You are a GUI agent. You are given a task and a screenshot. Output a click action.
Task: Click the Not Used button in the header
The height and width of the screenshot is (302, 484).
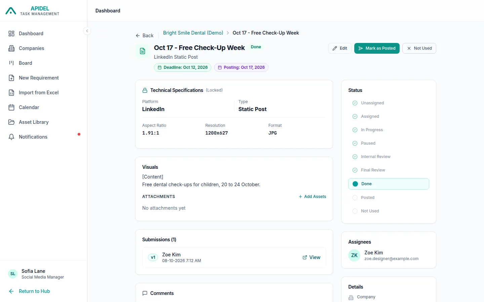(419, 48)
